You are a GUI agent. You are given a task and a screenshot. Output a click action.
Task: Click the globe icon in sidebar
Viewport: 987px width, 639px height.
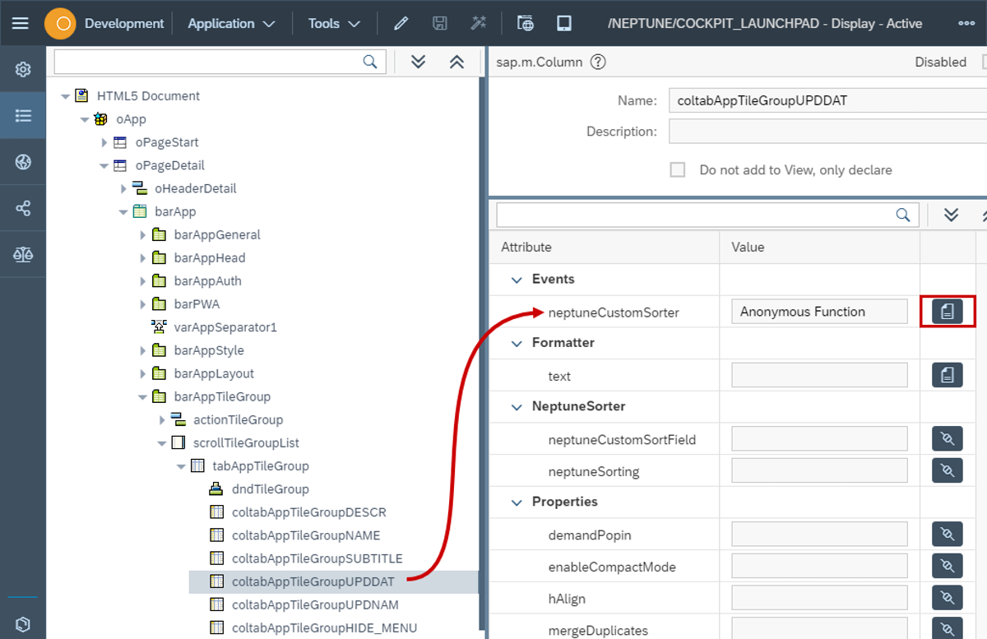click(23, 162)
